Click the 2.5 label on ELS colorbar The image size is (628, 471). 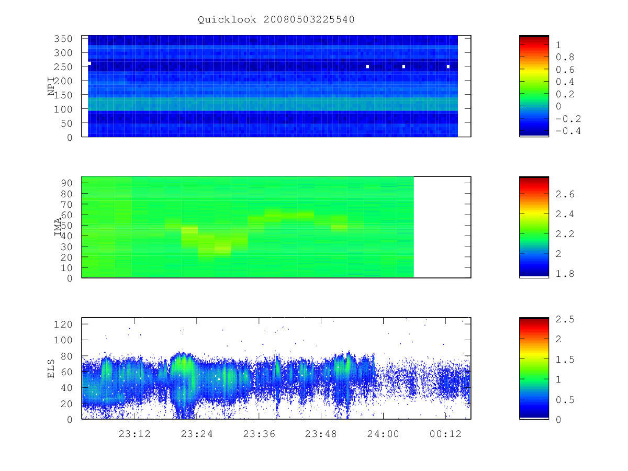click(x=565, y=319)
